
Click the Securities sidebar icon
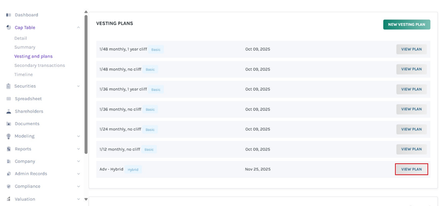[8, 86]
